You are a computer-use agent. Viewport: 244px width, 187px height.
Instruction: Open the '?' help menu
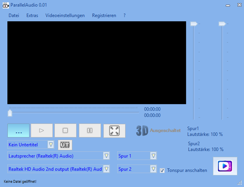coord(125,16)
